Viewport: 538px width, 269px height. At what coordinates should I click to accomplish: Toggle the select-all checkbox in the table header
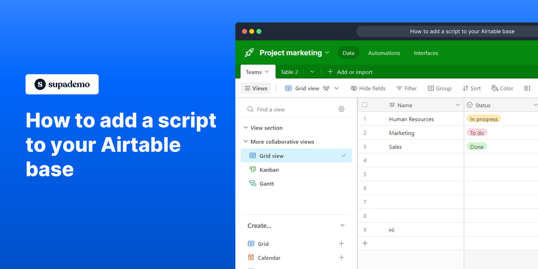[364, 104]
